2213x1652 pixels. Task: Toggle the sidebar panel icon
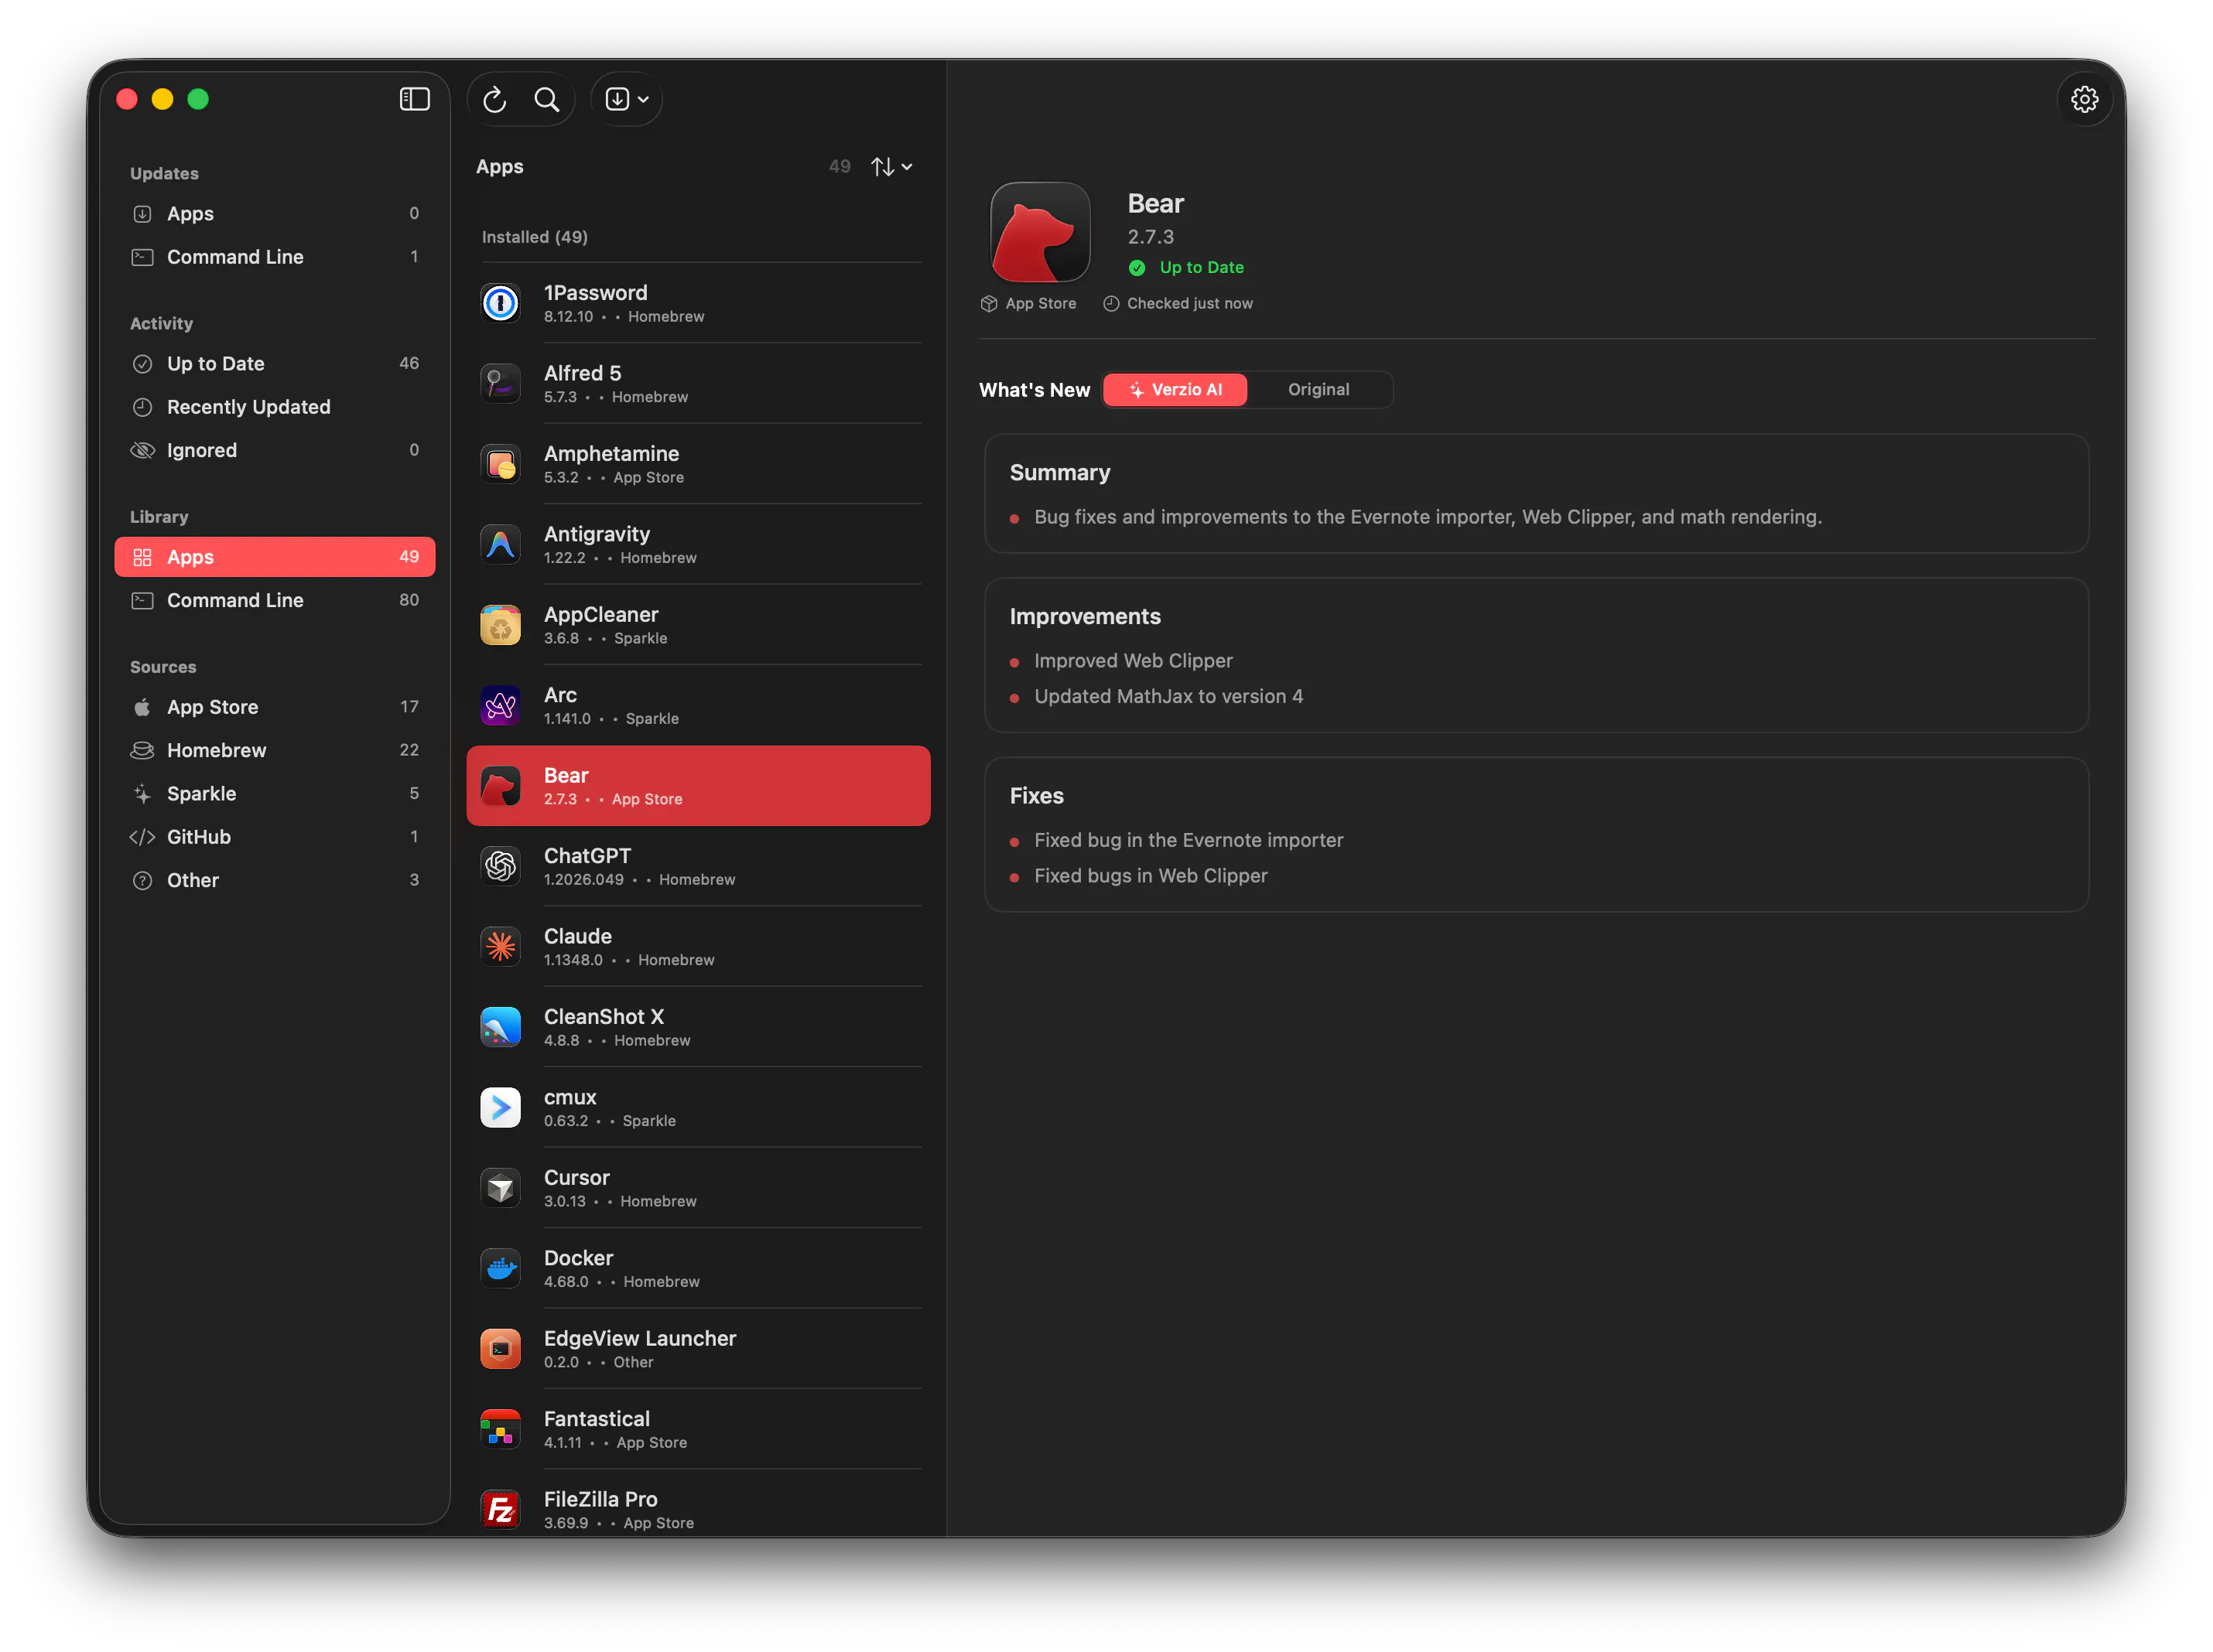click(x=414, y=99)
